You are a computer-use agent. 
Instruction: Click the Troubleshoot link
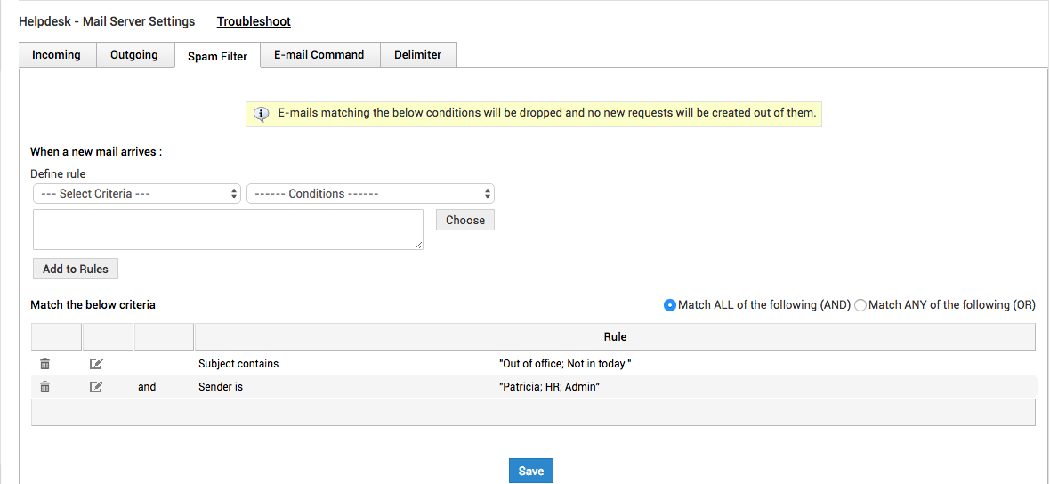(x=254, y=21)
